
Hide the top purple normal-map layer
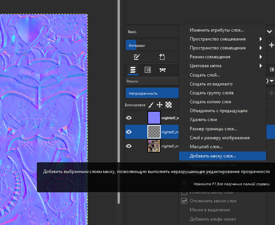[x=129, y=118]
